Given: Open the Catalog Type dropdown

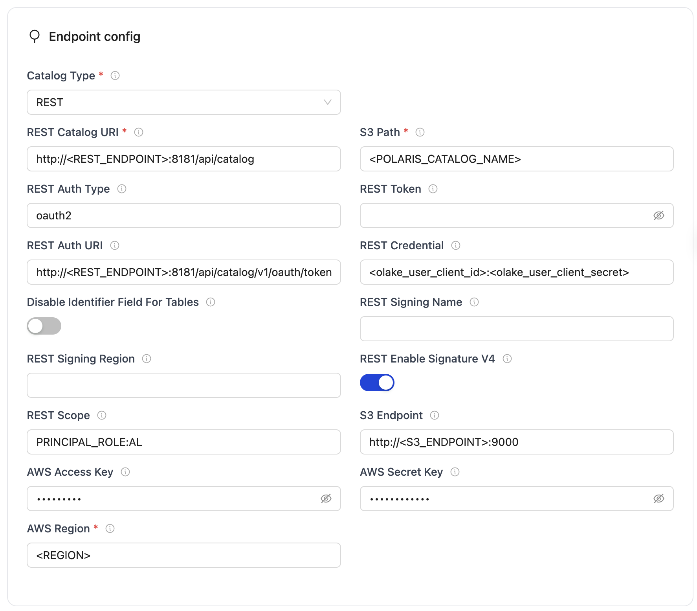Looking at the screenshot, I should 183,102.
